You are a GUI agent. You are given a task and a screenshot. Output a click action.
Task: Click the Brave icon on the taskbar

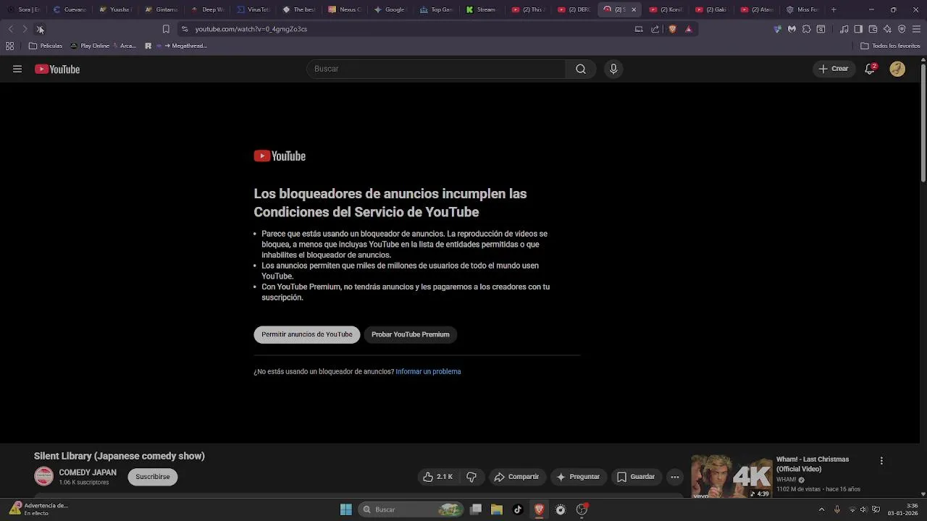click(539, 509)
